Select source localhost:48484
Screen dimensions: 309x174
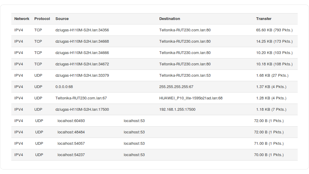(71, 132)
